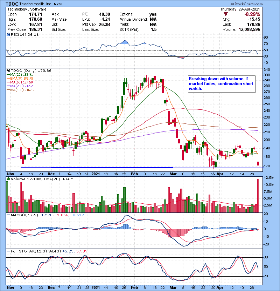Click the Mkt Cap 26.3B value
Screen dimensions: 280x291
point(105,24)
